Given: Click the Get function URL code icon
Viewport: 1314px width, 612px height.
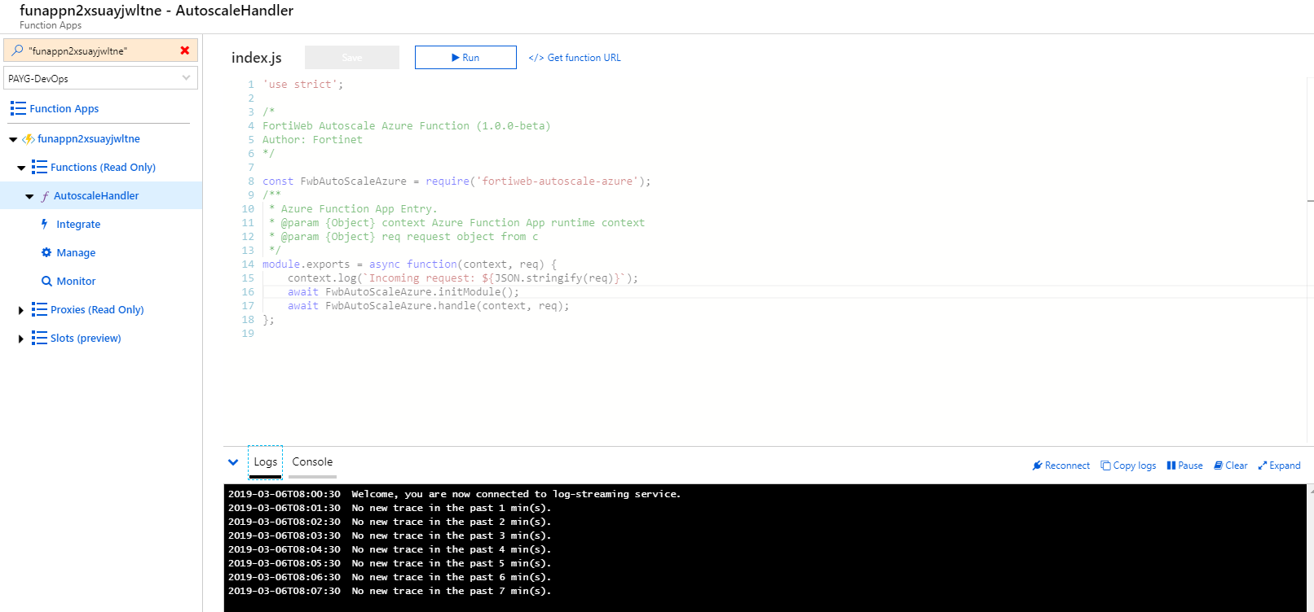Looking at the screenshot, I should pos(536,58).
